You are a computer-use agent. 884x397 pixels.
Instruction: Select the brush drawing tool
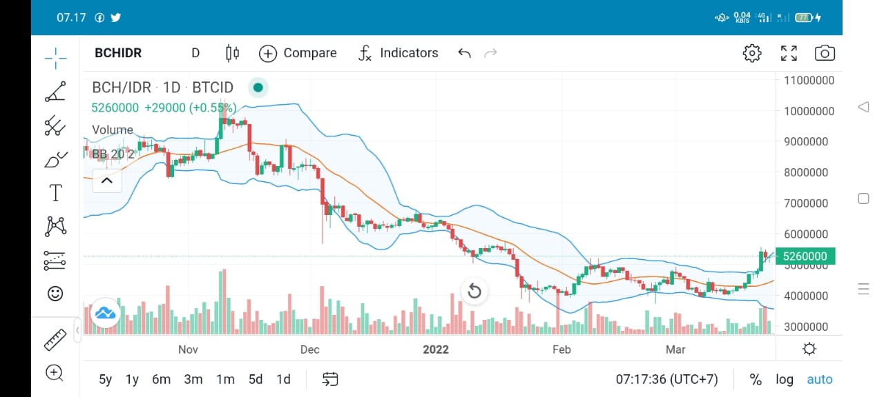[55, 159]
